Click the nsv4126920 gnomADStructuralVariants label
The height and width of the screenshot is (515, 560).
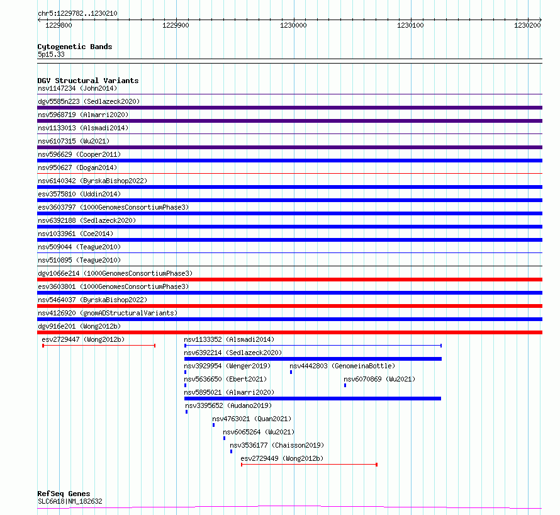tap(108, 313)
